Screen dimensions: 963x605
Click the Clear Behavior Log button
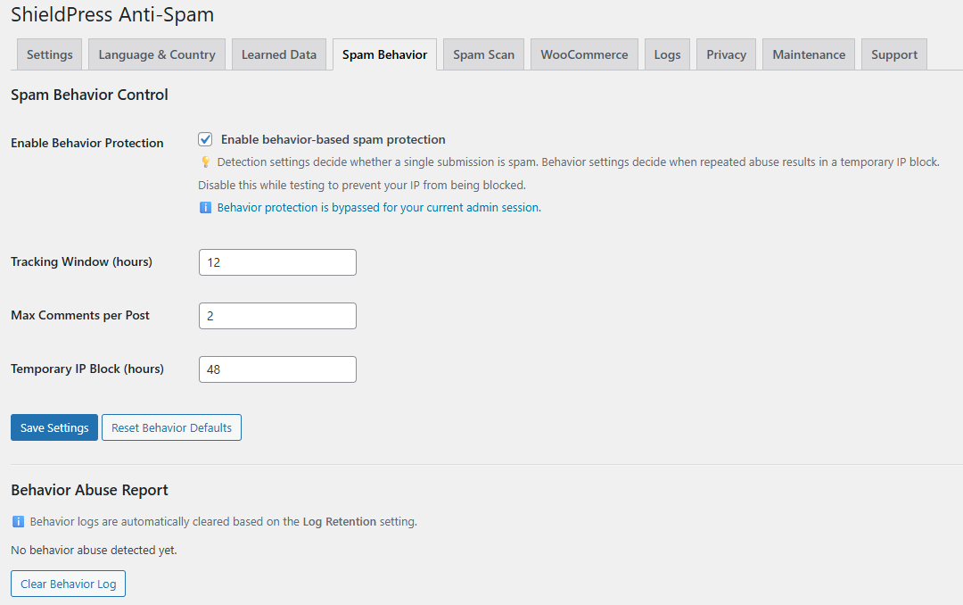pyautogui.click(x=68, y=584)
